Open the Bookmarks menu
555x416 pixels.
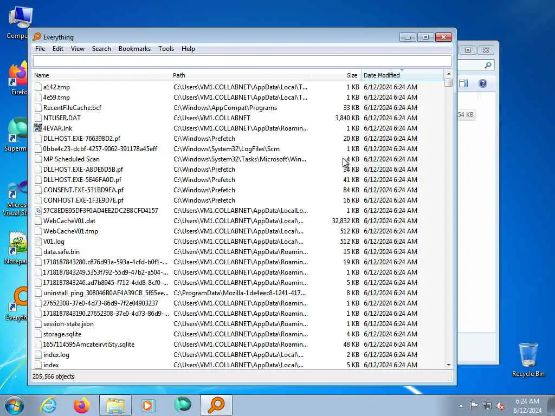click(134, 49)
